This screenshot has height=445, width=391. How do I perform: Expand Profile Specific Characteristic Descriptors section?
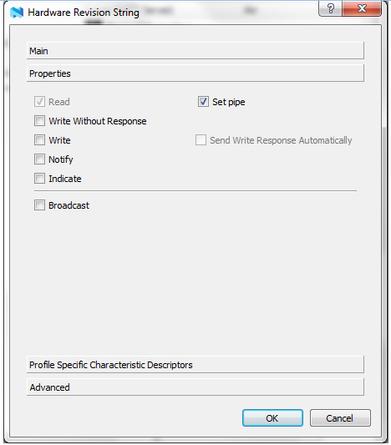pyautogui.click(x=195, y=364)
